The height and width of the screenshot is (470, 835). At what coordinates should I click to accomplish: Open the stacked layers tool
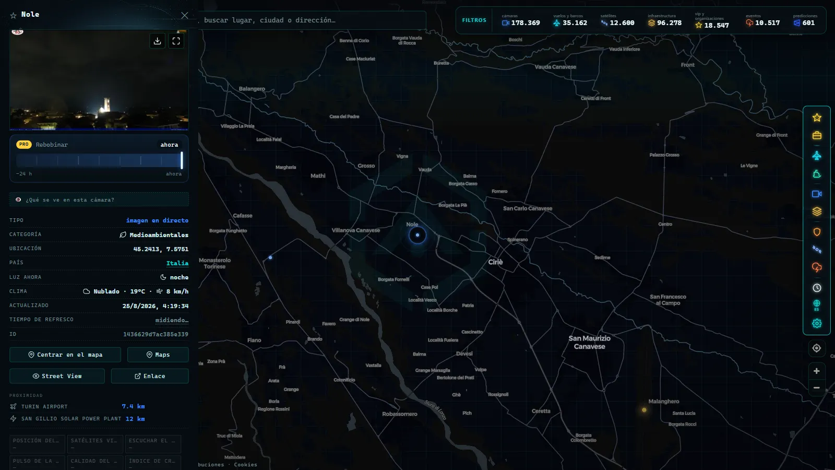pos(817,211)
